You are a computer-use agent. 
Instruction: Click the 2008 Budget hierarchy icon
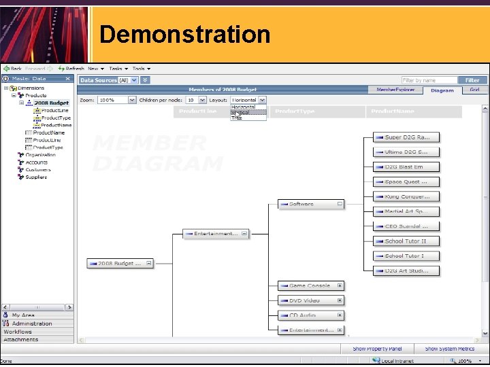[29, 103]
